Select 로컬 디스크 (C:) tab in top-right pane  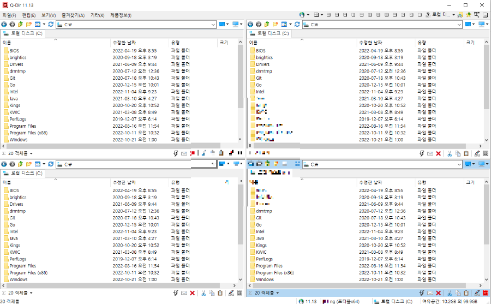pos(270,33)
